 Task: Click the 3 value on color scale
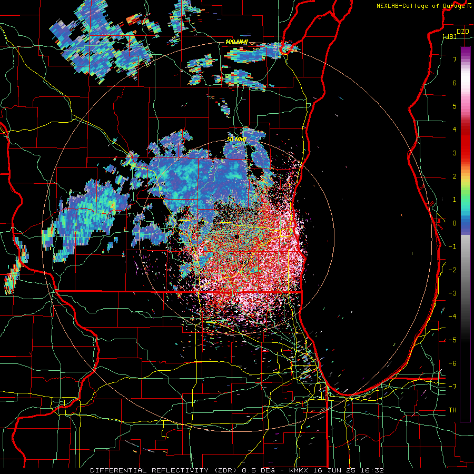tap(455, 153)
